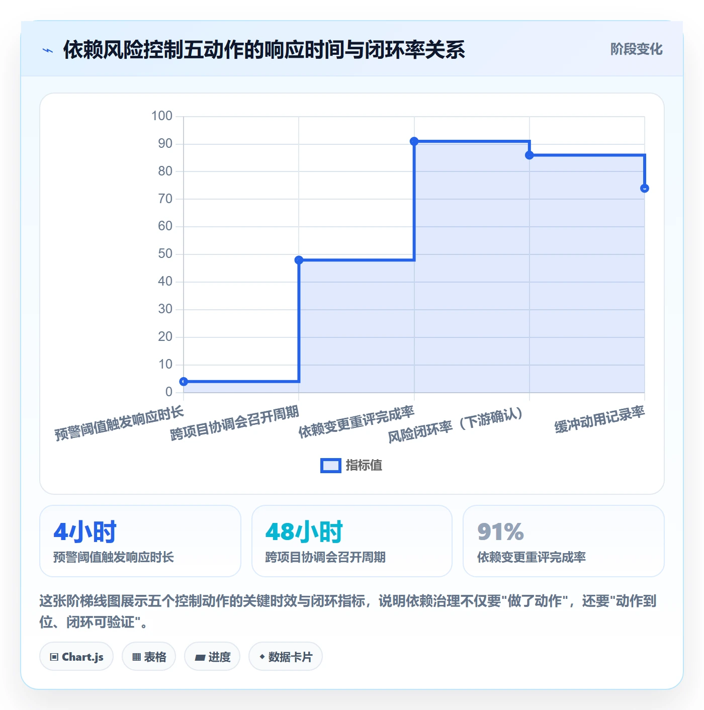Click the y-axis value 100
The width and height of the screenshot is (704, 710).
[x=162, y=116]
